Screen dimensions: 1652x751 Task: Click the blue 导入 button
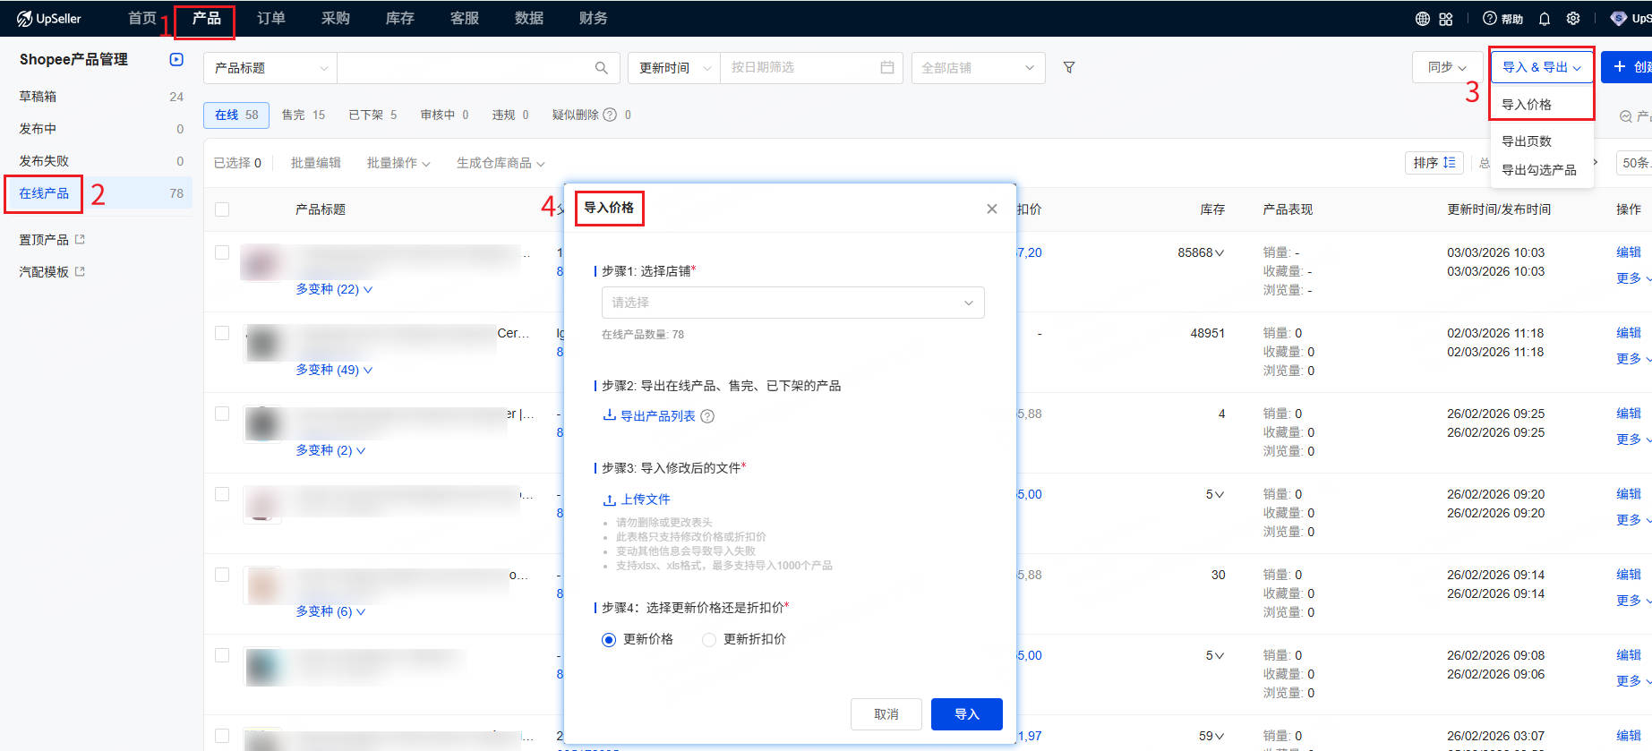click(966, 714)
